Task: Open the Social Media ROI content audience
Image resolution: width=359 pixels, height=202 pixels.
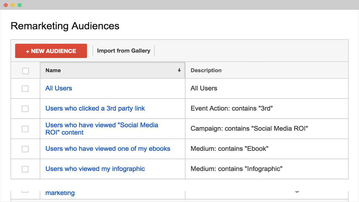Action: coord(102,129)
